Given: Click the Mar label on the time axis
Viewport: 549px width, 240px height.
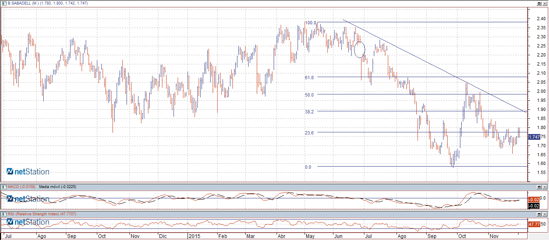Looking at the screenshot, I should [x=251, y=237].
